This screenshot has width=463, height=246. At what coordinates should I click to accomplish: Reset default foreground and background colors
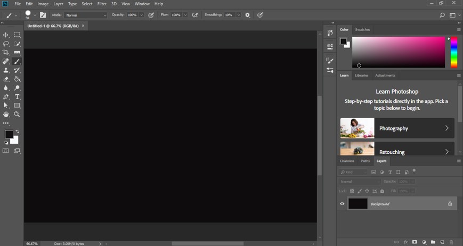point(6,143)
